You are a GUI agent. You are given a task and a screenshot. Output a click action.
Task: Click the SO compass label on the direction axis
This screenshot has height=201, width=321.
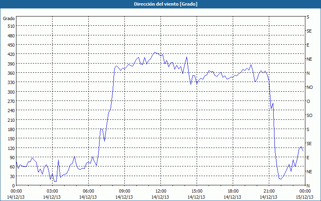(x=309, y=115)
